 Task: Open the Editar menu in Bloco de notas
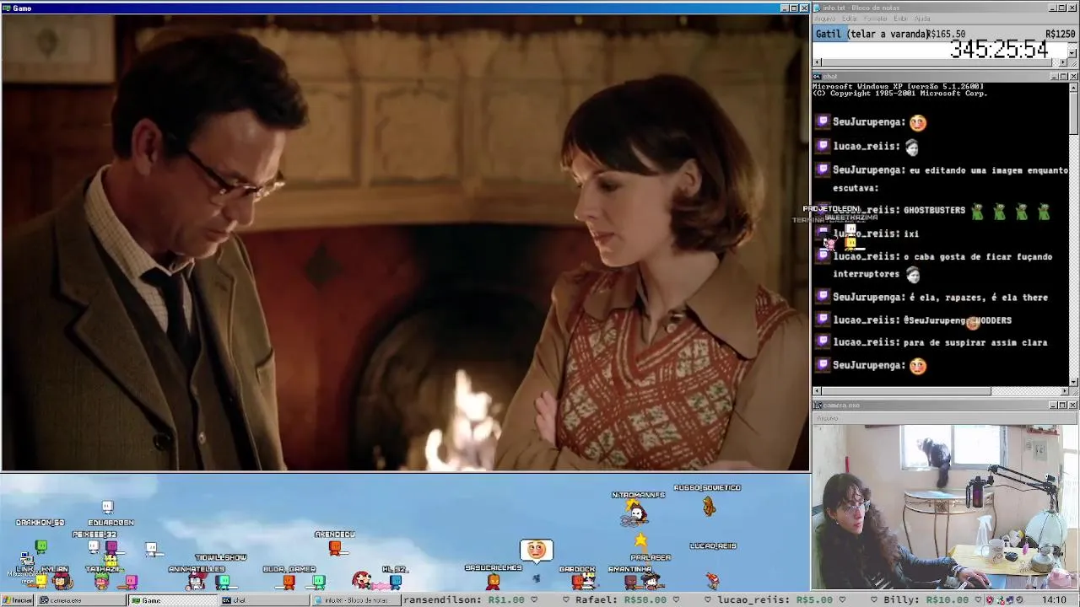[850, 19]
